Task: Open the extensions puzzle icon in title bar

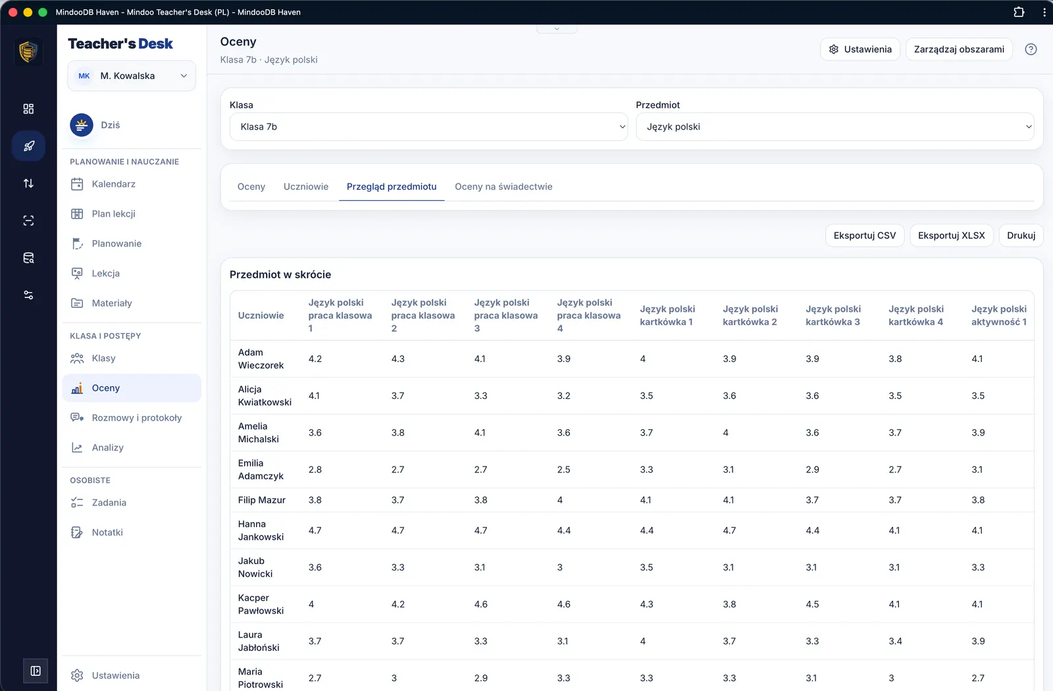Action: click(1019, 12)
